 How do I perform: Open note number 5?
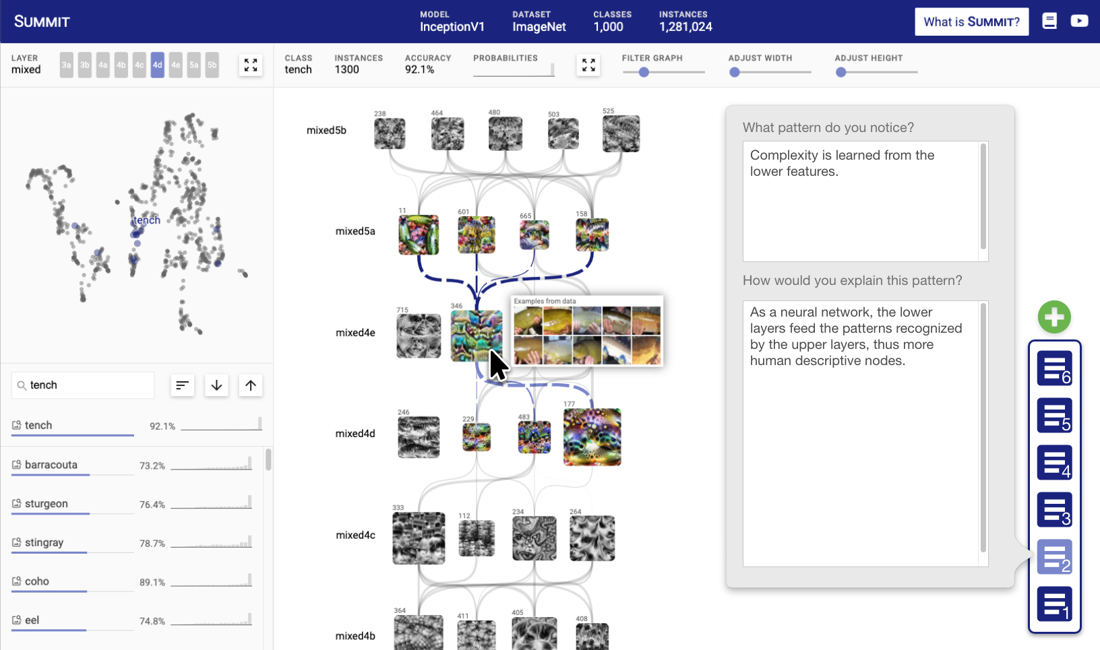1054,415
